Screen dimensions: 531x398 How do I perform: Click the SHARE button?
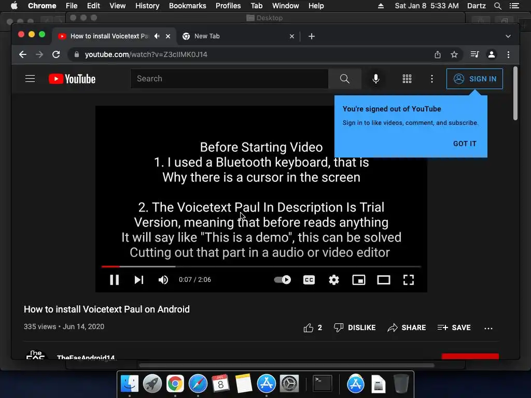point(407,328)
